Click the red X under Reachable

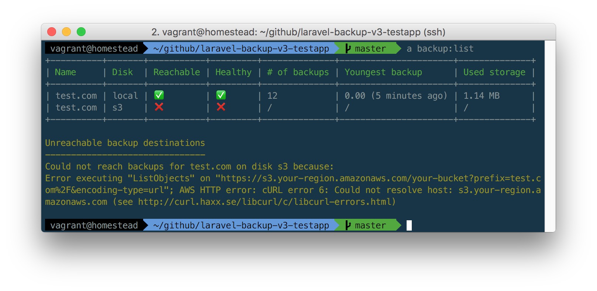pos(159,107)
